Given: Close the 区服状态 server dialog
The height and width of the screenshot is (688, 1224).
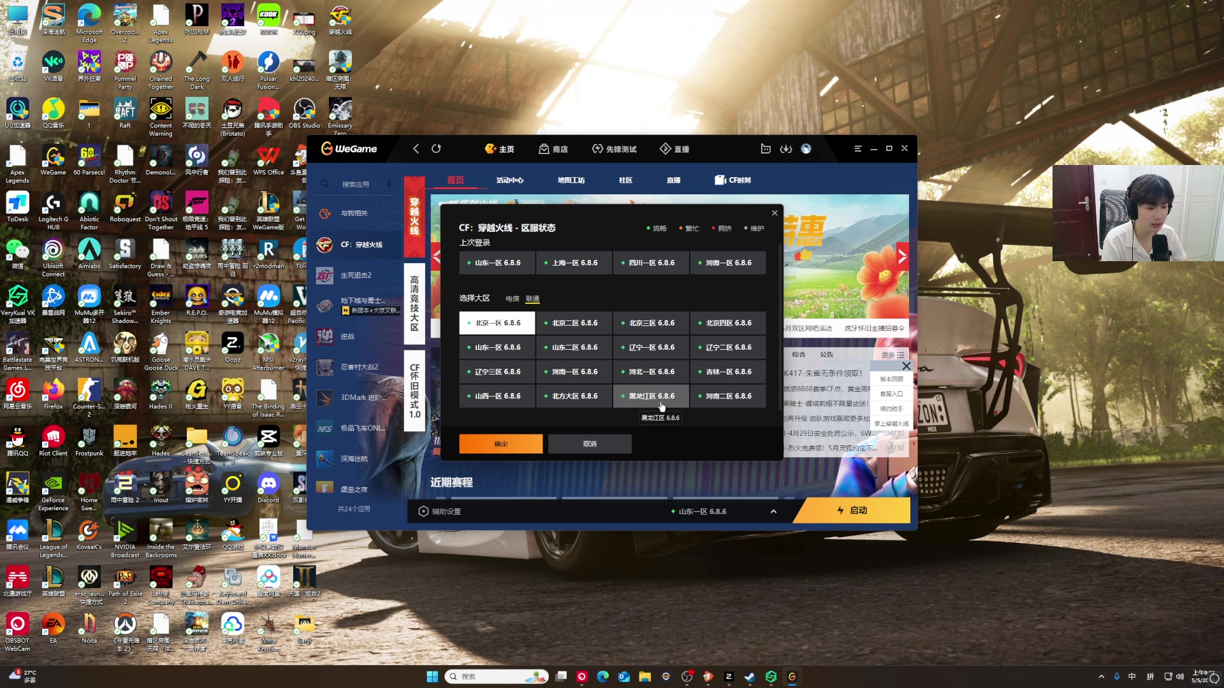Looking at the screenshot, I should 775,213.
